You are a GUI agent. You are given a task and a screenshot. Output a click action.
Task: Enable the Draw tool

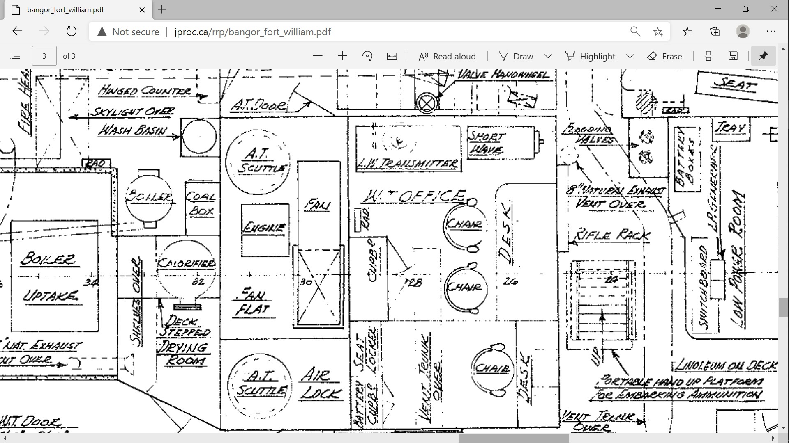click(x=516, y=56)
